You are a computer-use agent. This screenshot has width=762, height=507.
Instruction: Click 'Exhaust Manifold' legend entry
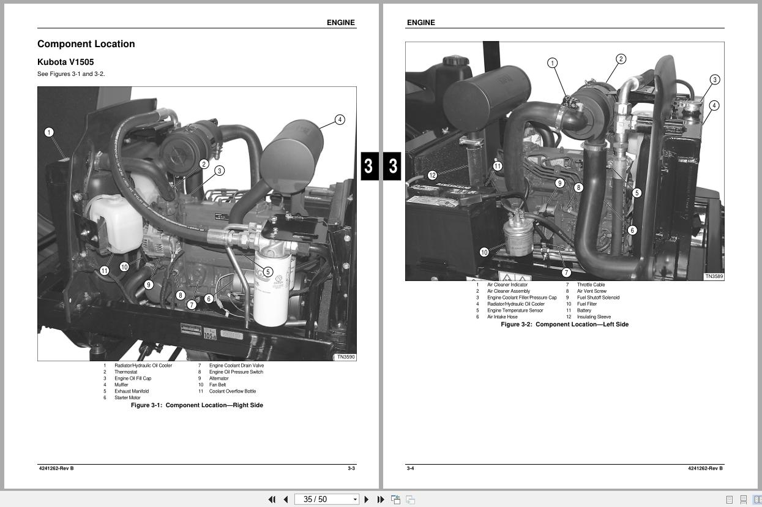tap(132, 391)
